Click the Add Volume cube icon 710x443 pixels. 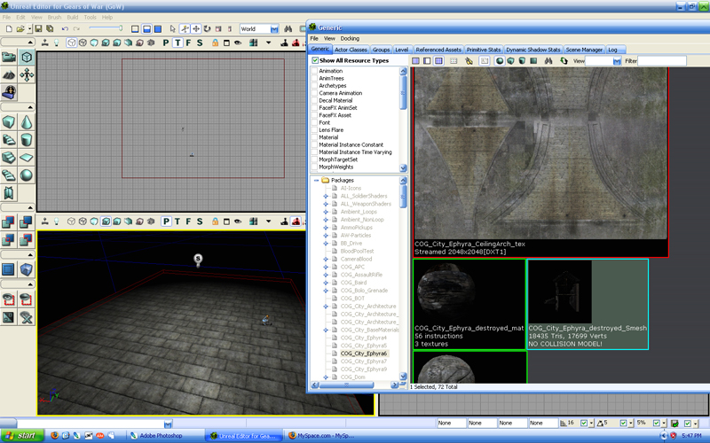click(x=27, y=269)
